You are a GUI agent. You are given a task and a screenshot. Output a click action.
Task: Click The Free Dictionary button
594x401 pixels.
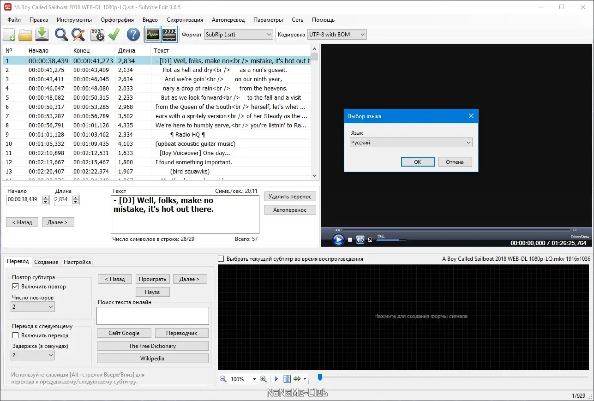153,346
